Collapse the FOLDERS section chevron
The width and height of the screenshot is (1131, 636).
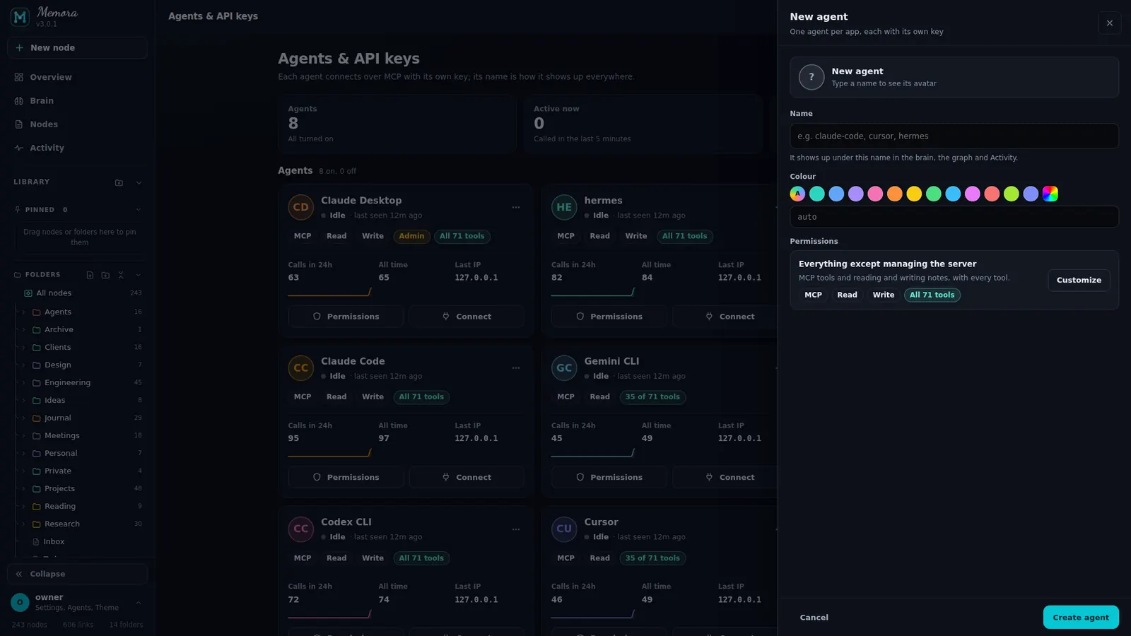pyautogui.click(x=139, y=275)
